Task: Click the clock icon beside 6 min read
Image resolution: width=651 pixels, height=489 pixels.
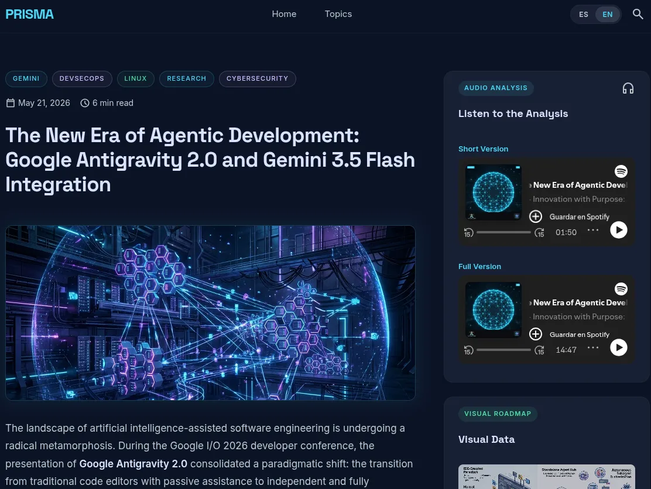Action: tap(85, 103)
